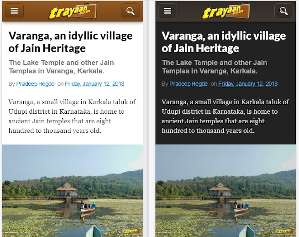The height and width of the screenshot is (237, 299).
Task: Click the intro paragraph text on dark page
Action: point(225,116)
